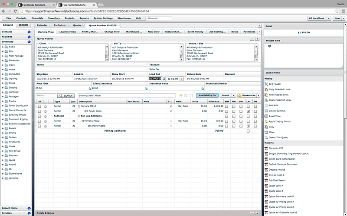
Task: Click the Insert button
Action: point(225,95)
